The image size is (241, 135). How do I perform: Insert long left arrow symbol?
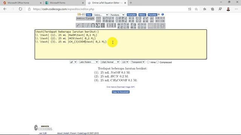click(157, 21)
